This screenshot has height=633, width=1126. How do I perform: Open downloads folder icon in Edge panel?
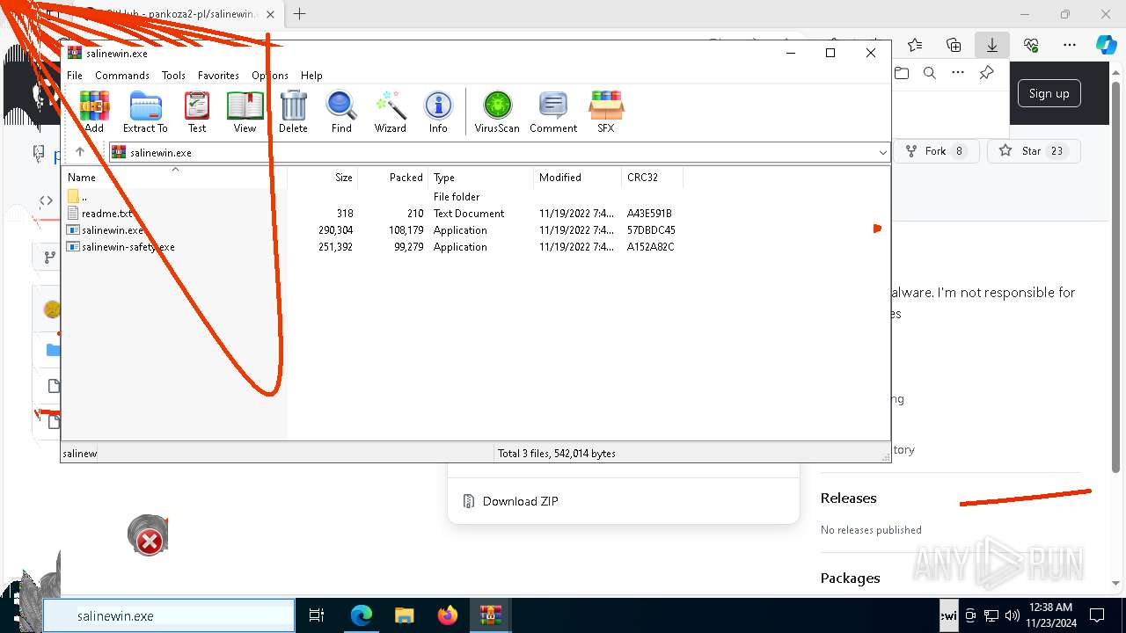[902, 73]
